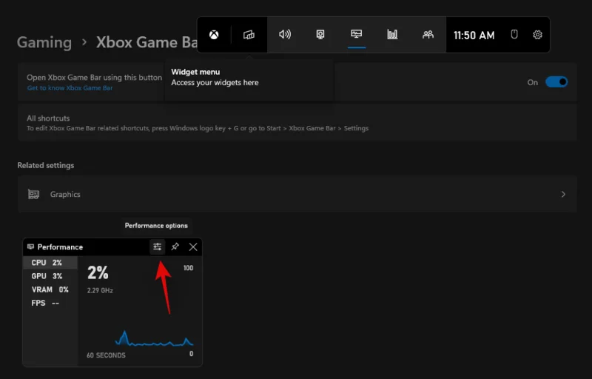
Task: Click the 60 SECONDS label
Action: pos(106,355)
